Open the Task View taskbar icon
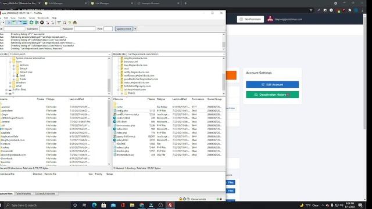 [x=84, y=205]
